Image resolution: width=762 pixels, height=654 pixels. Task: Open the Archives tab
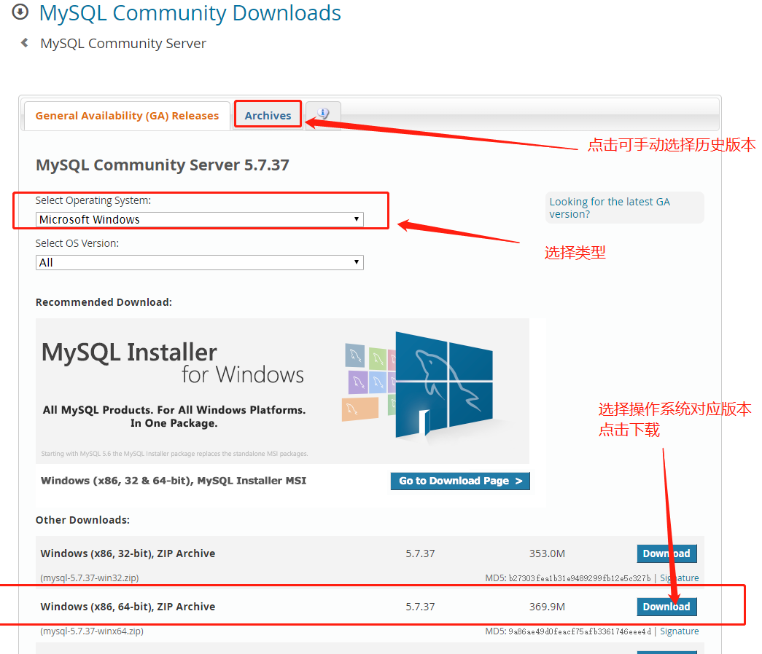[x=268, y=114]
